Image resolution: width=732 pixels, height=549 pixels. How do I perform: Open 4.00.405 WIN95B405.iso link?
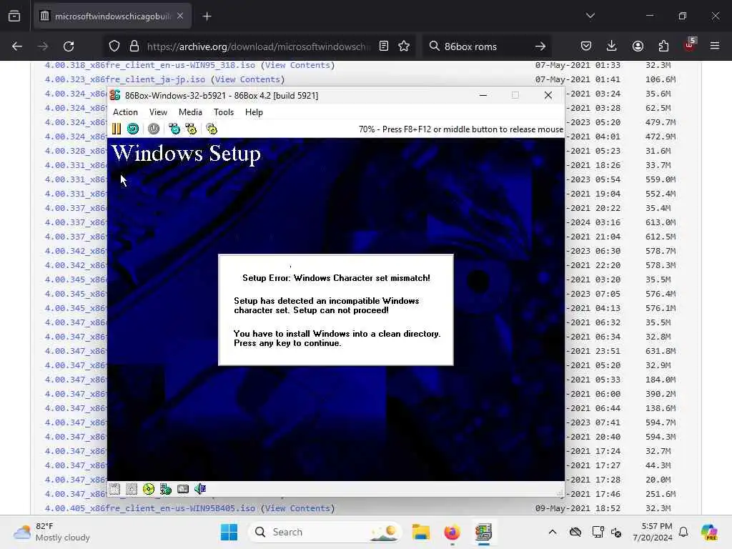pyautogui.click(x=150, y=508)
